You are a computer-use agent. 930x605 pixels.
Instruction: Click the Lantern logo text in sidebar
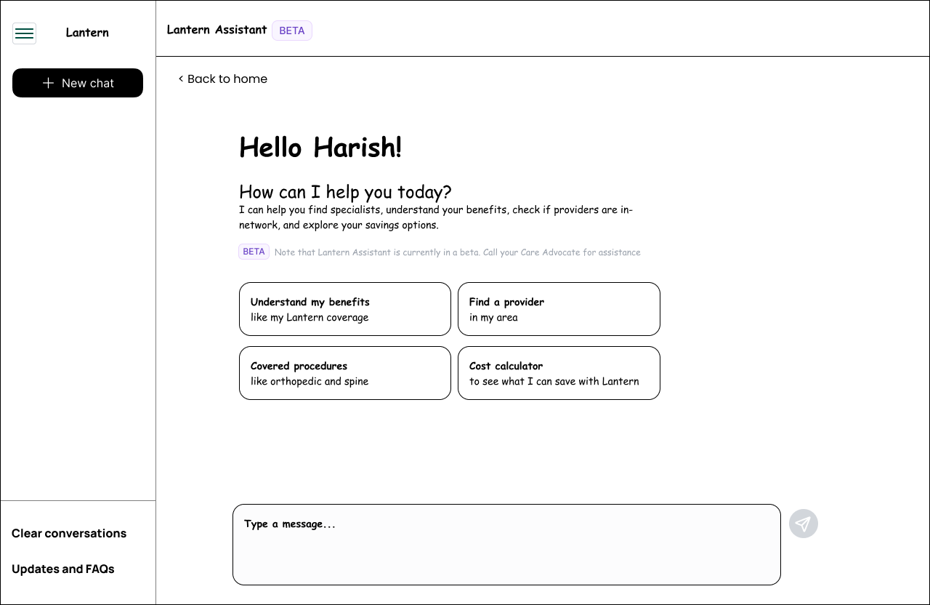[x=87, y=33]
